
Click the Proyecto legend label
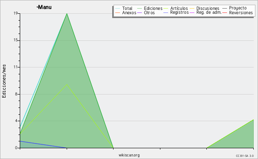coord(238,8)
